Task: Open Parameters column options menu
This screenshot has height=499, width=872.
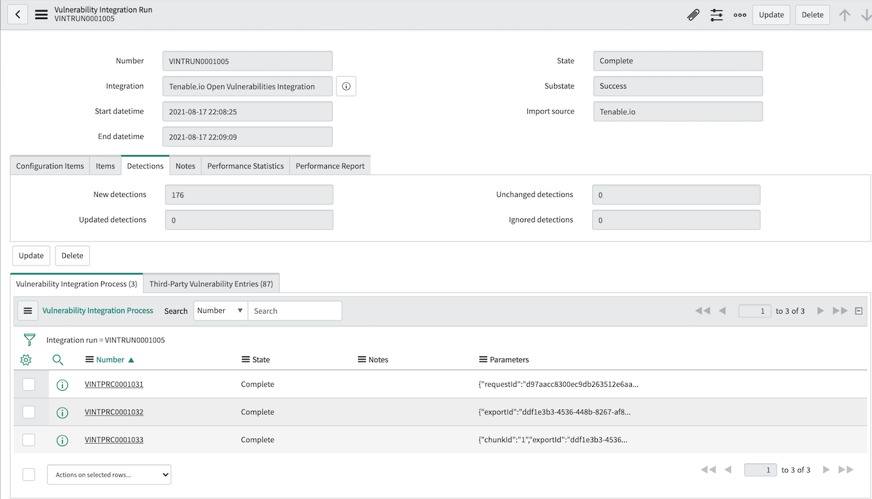Action: [x=483, y=359]
